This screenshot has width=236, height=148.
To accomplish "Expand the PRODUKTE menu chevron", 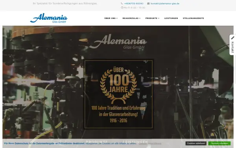I will point(159,18).
